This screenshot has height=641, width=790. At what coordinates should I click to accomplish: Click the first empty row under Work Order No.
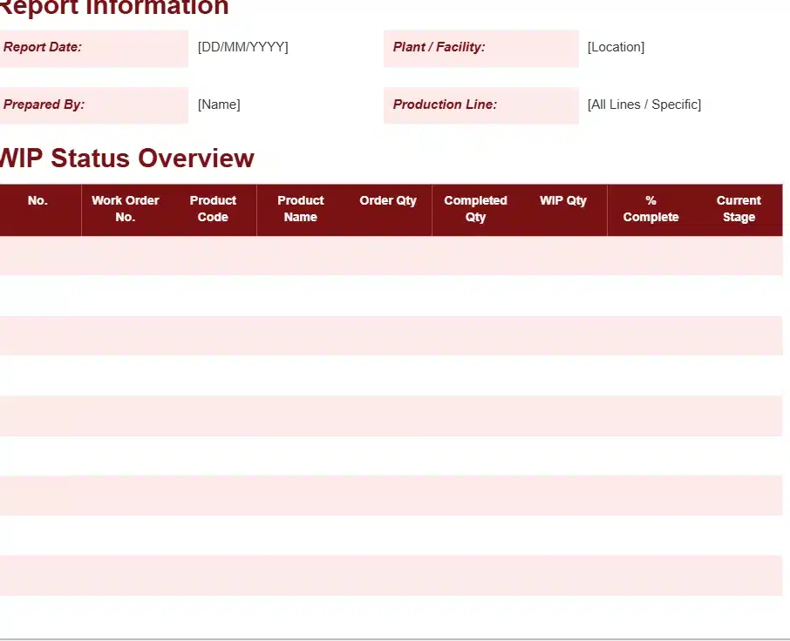click(x=126, y=255)
